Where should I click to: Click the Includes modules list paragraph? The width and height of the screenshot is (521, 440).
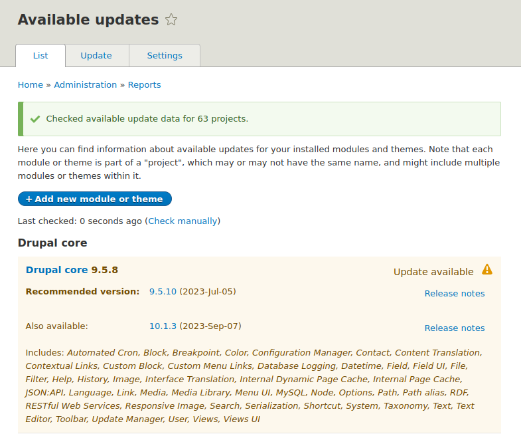[x=254, y=385]
